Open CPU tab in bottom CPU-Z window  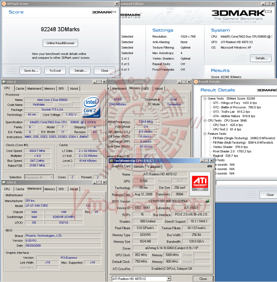[x=7, y=189]
